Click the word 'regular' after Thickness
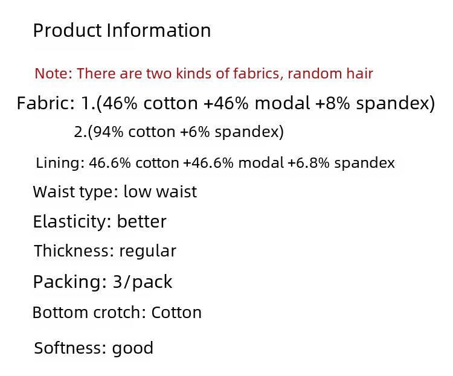 (147, 252)
